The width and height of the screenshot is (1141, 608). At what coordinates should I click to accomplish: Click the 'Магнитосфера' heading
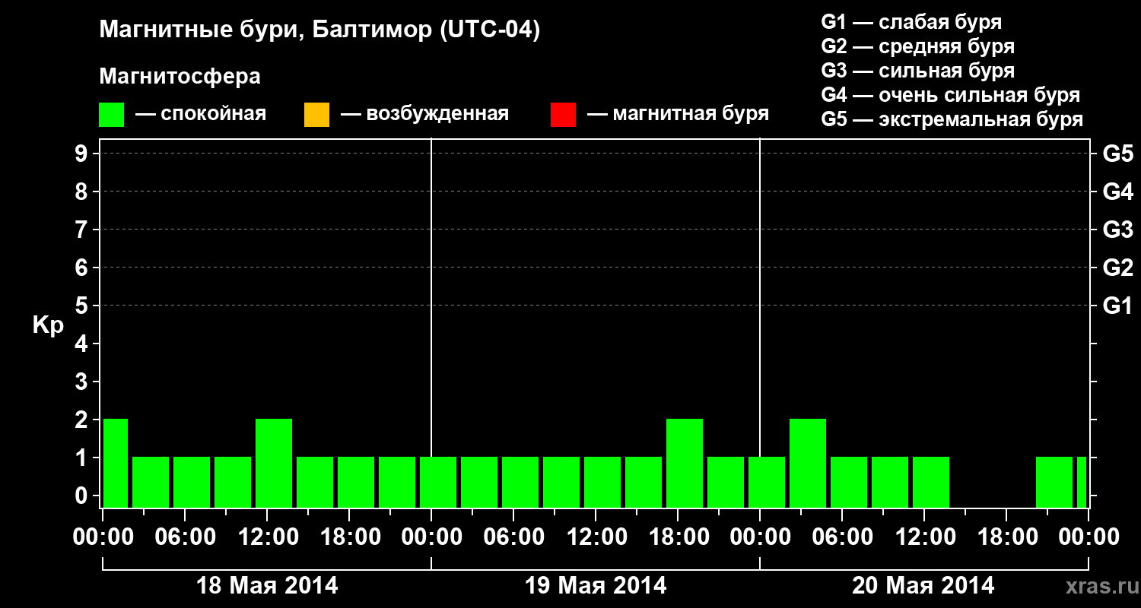tap(180, 78)
